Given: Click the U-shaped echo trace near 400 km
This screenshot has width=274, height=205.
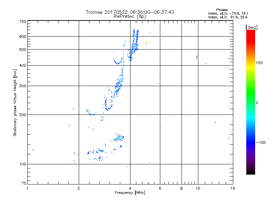Looking at the screenshot, I should coord(118,62).
